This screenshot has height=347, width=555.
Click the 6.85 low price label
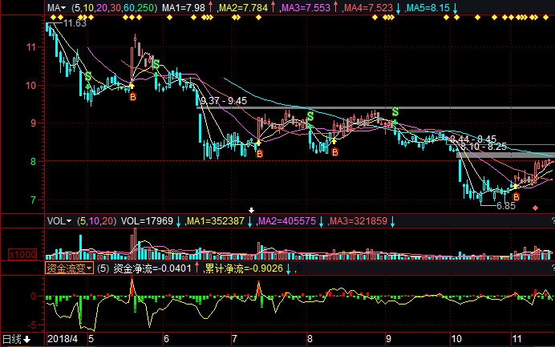coord(504,206)
